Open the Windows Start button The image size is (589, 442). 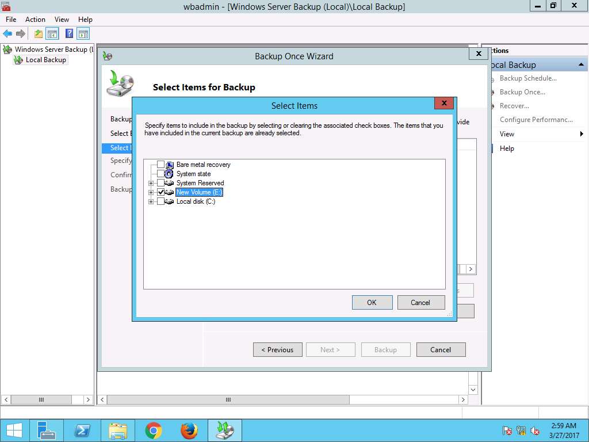(x=14, y=430)
